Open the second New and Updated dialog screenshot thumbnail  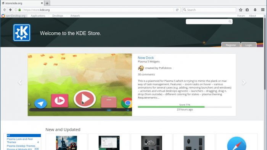tap(109, 143)
